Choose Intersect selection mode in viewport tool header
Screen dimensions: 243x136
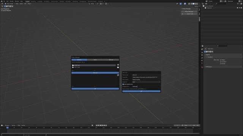pyautogui.click(x=13, y=6)
